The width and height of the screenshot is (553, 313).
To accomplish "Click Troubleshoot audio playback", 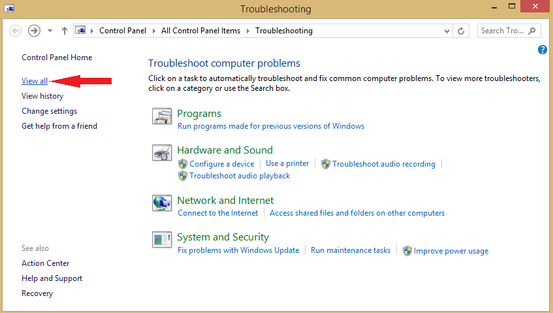I will pyautogui.click(x=240, y=176).
